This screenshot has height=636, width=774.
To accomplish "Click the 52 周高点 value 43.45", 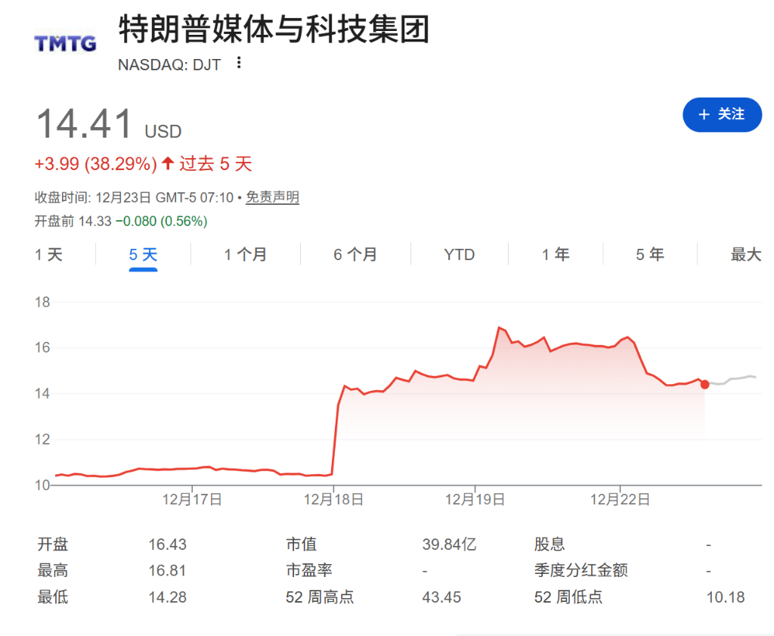I will (x=441, y=597).
